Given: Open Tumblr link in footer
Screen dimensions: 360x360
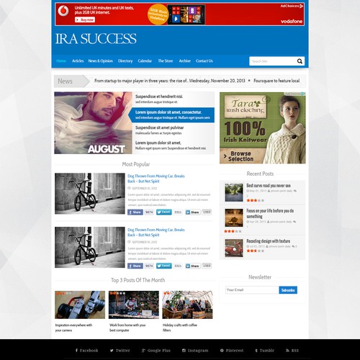Looking at the screenshot, I should 264,351.
